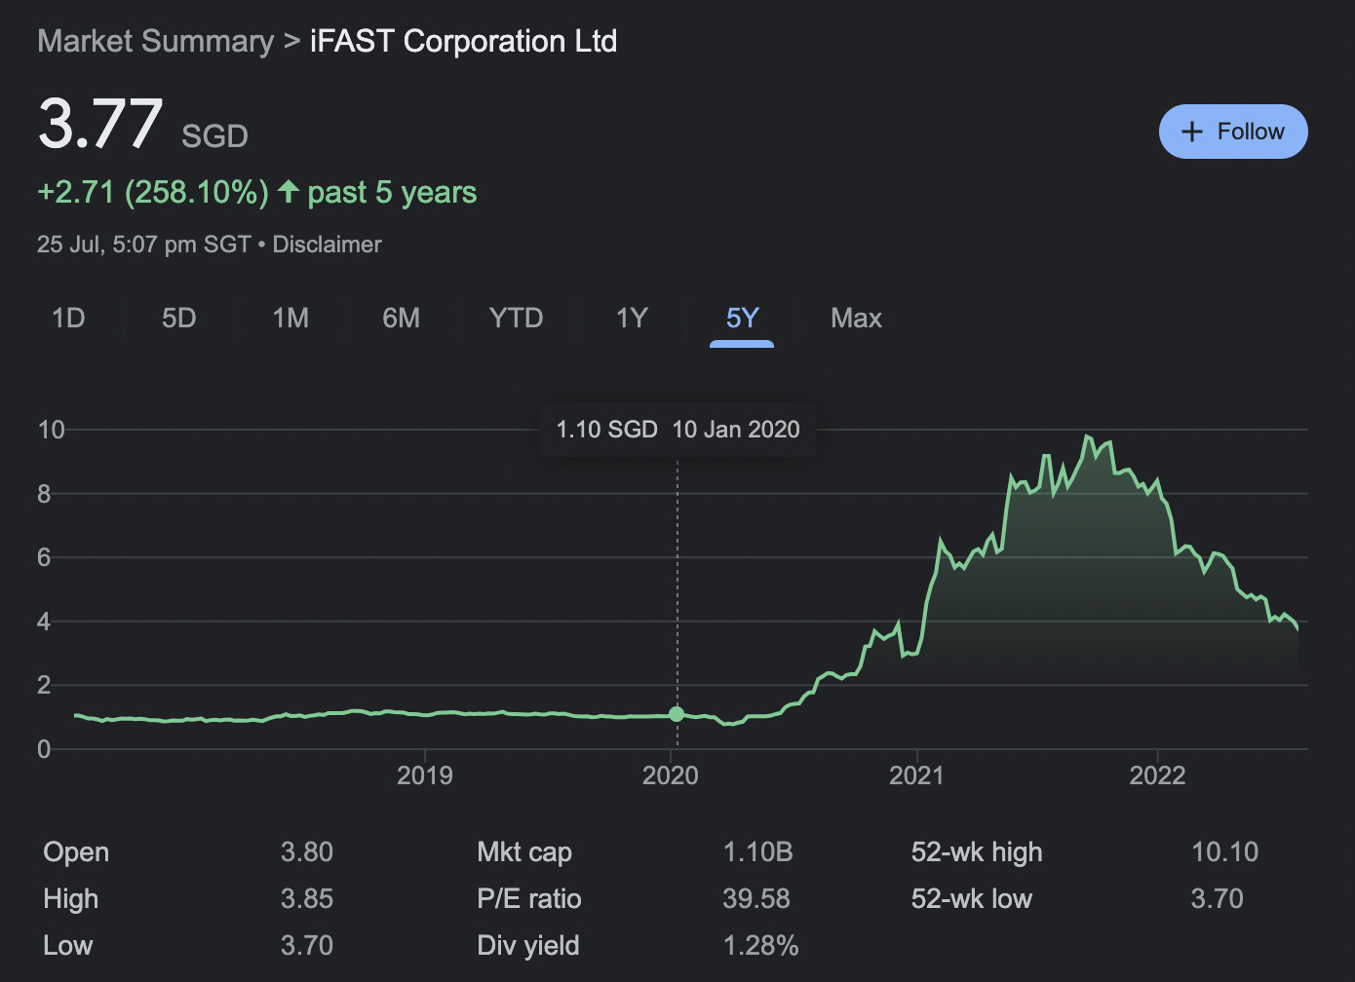Image resolution: width=1355 pixels, height=982 pixels.
Task: Click the Low value 3.70
Action: [x=307, y=945]
